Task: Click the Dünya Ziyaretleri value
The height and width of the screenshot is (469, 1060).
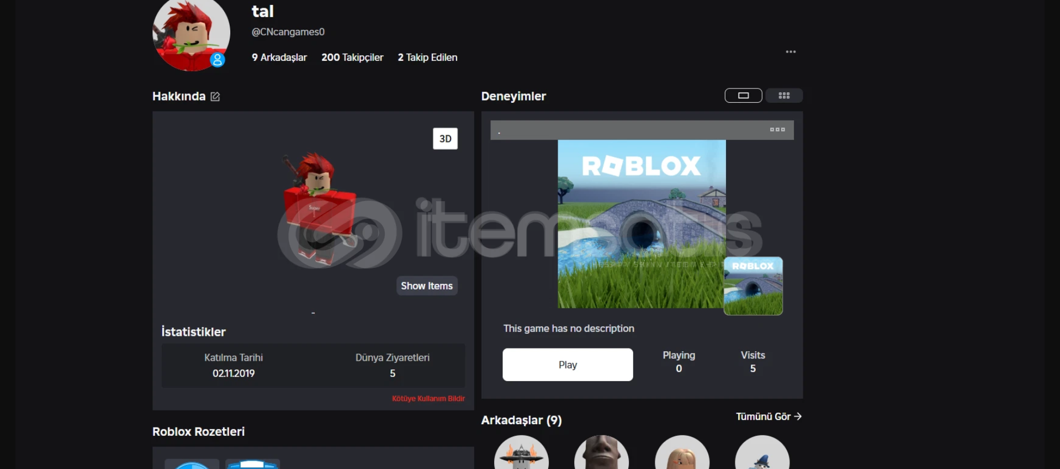Action: pyautogui.click(x=393, y=373)
